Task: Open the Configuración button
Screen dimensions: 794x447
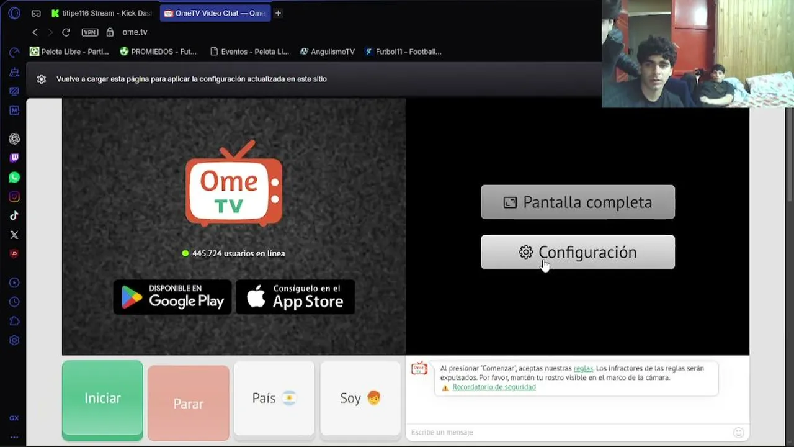Action: [x=578, y=252]
